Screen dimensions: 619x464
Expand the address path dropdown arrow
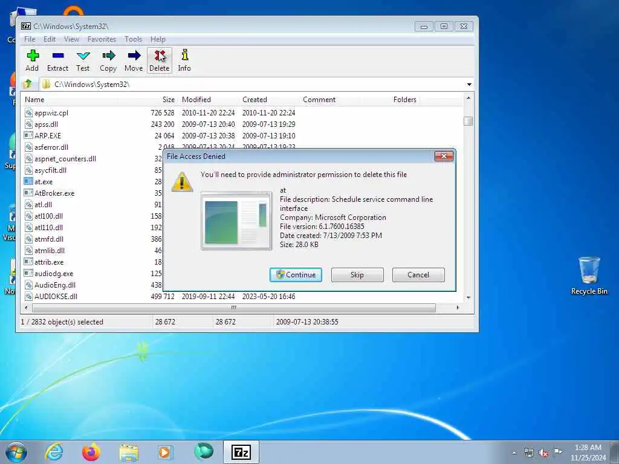[x=469, y=85]
